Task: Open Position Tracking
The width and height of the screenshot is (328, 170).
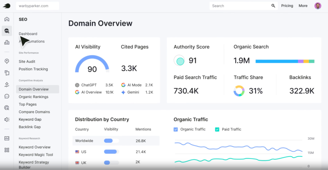Action: 33,69
